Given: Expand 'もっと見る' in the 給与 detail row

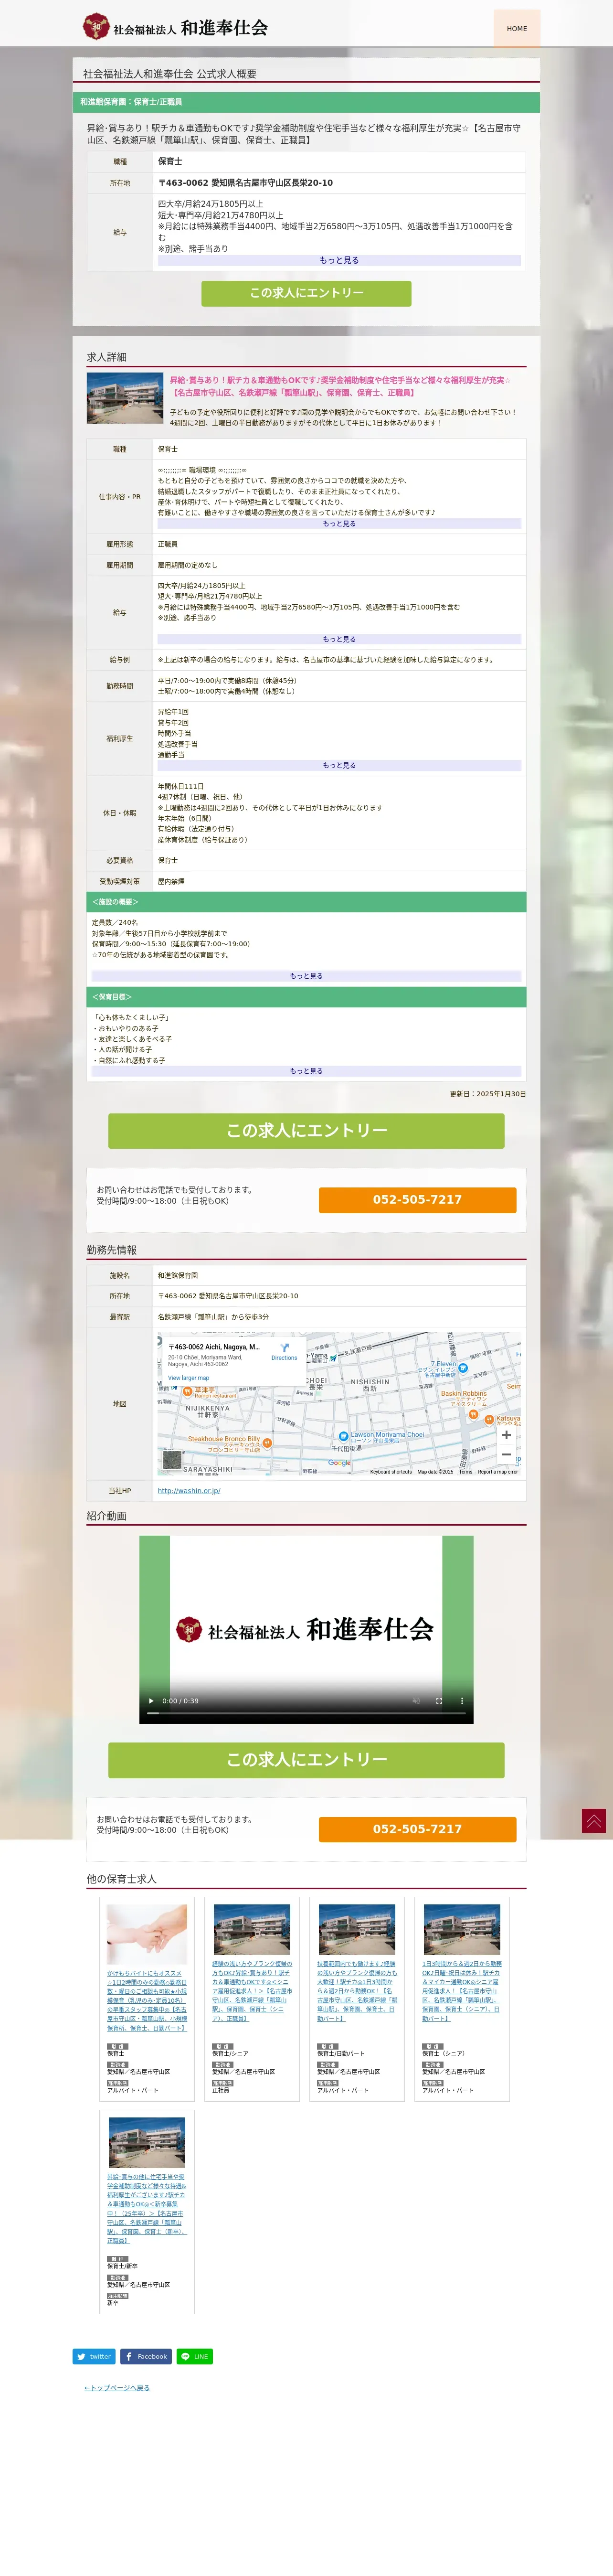Looking at the screenshot, I should pos(339,639).
